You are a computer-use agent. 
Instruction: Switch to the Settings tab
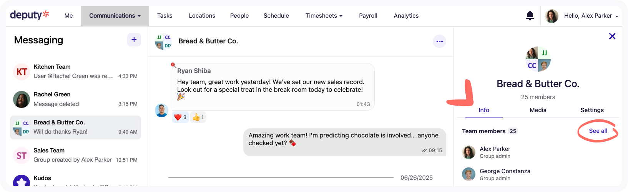592,110
